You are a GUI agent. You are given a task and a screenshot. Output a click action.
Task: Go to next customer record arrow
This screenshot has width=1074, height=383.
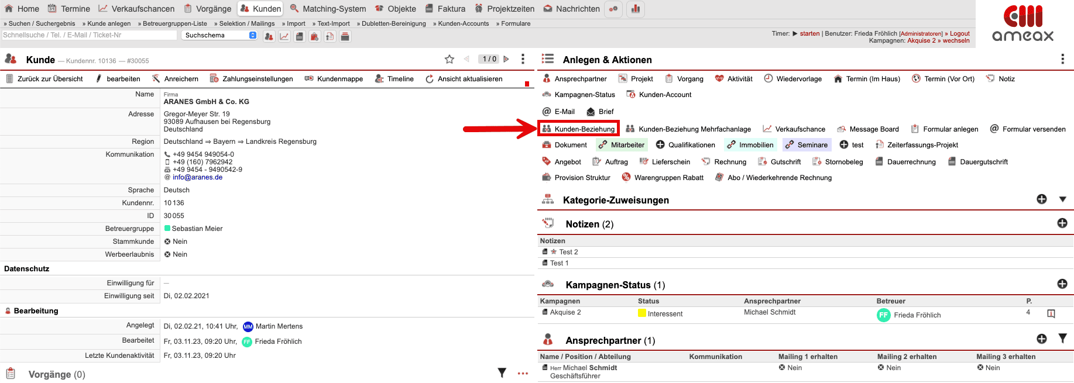[x=506, y=59]
